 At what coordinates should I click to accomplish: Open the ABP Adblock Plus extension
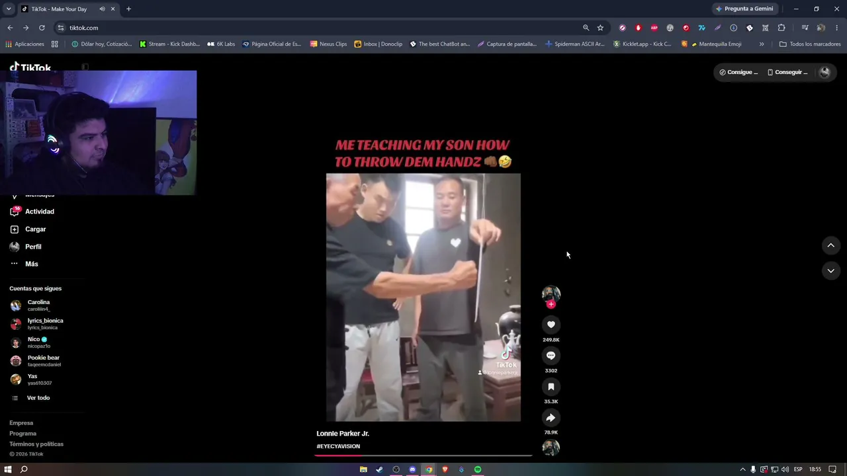[x=654, y=28]
